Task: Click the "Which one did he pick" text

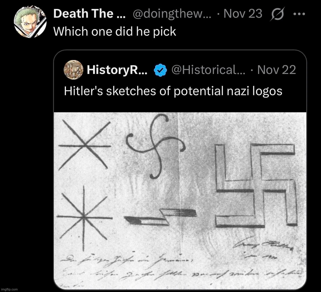Action: (115, 31)
